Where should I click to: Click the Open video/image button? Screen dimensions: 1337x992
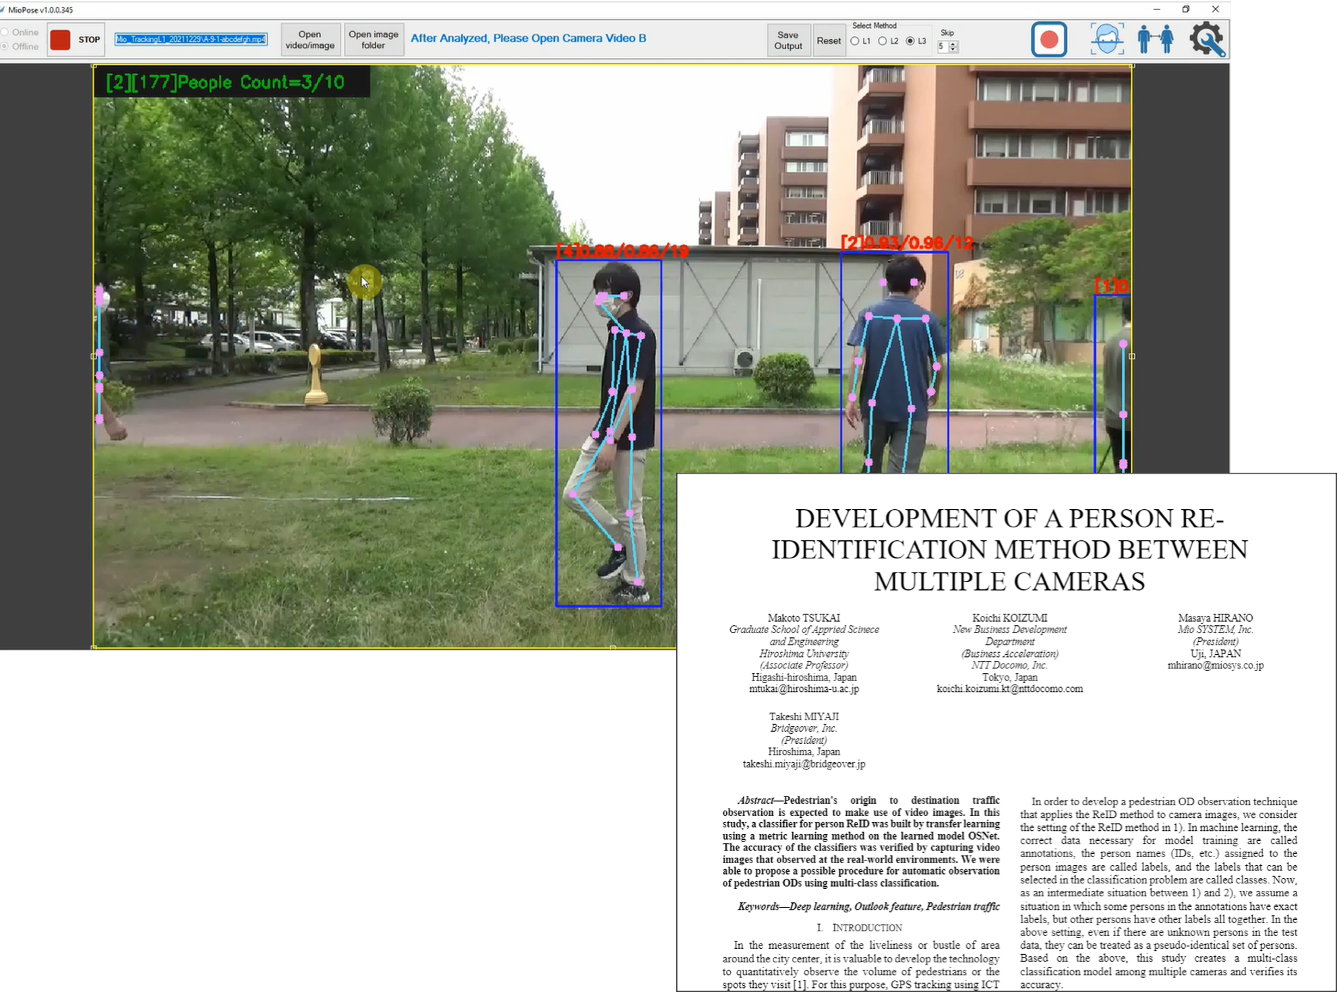(309, 40)
